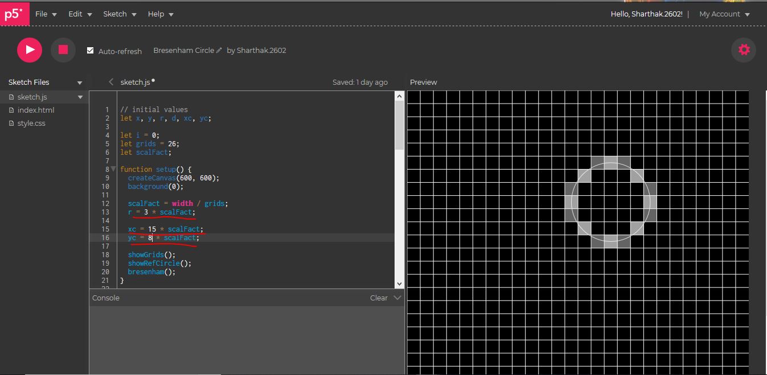Open the Sketch Files dropdown

[x=80, y=82]
